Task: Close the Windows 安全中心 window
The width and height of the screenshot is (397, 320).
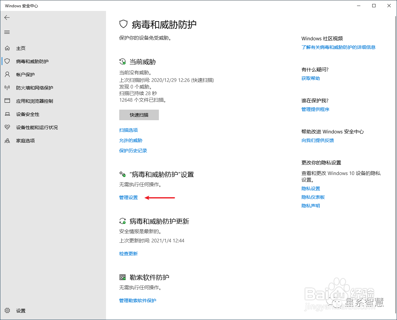Action: point(389,6)
